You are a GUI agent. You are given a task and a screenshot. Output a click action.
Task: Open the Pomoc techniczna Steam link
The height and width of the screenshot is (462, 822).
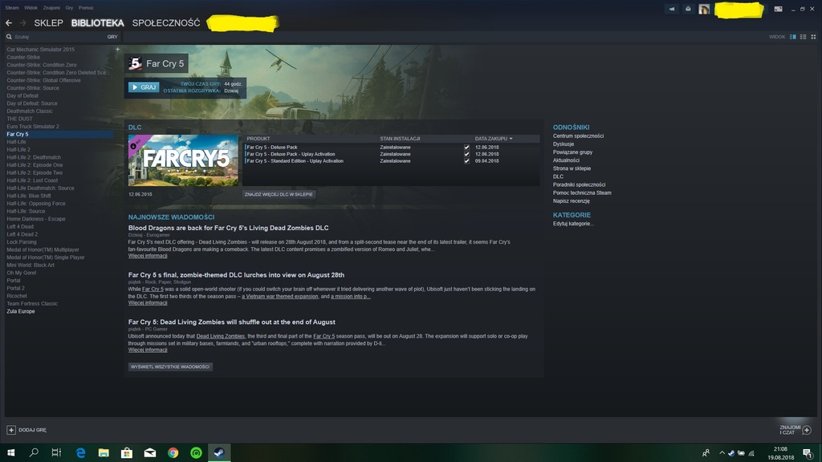point(582,192)
